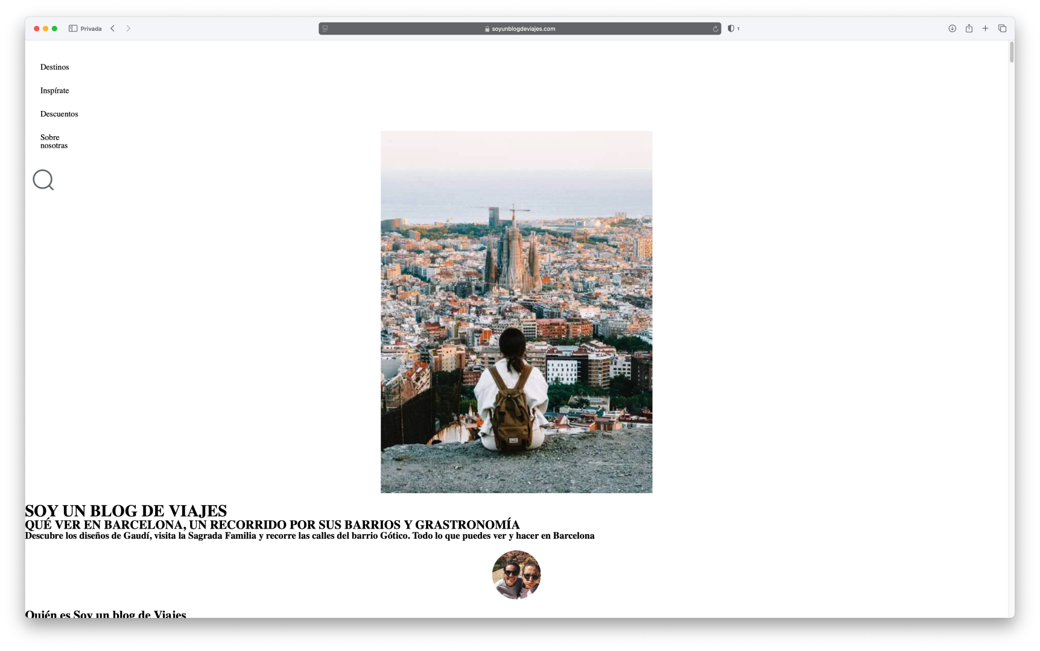Click the circular authors avatar photo
This screenshot has height=651, width=1040.
tap(516, 574)
